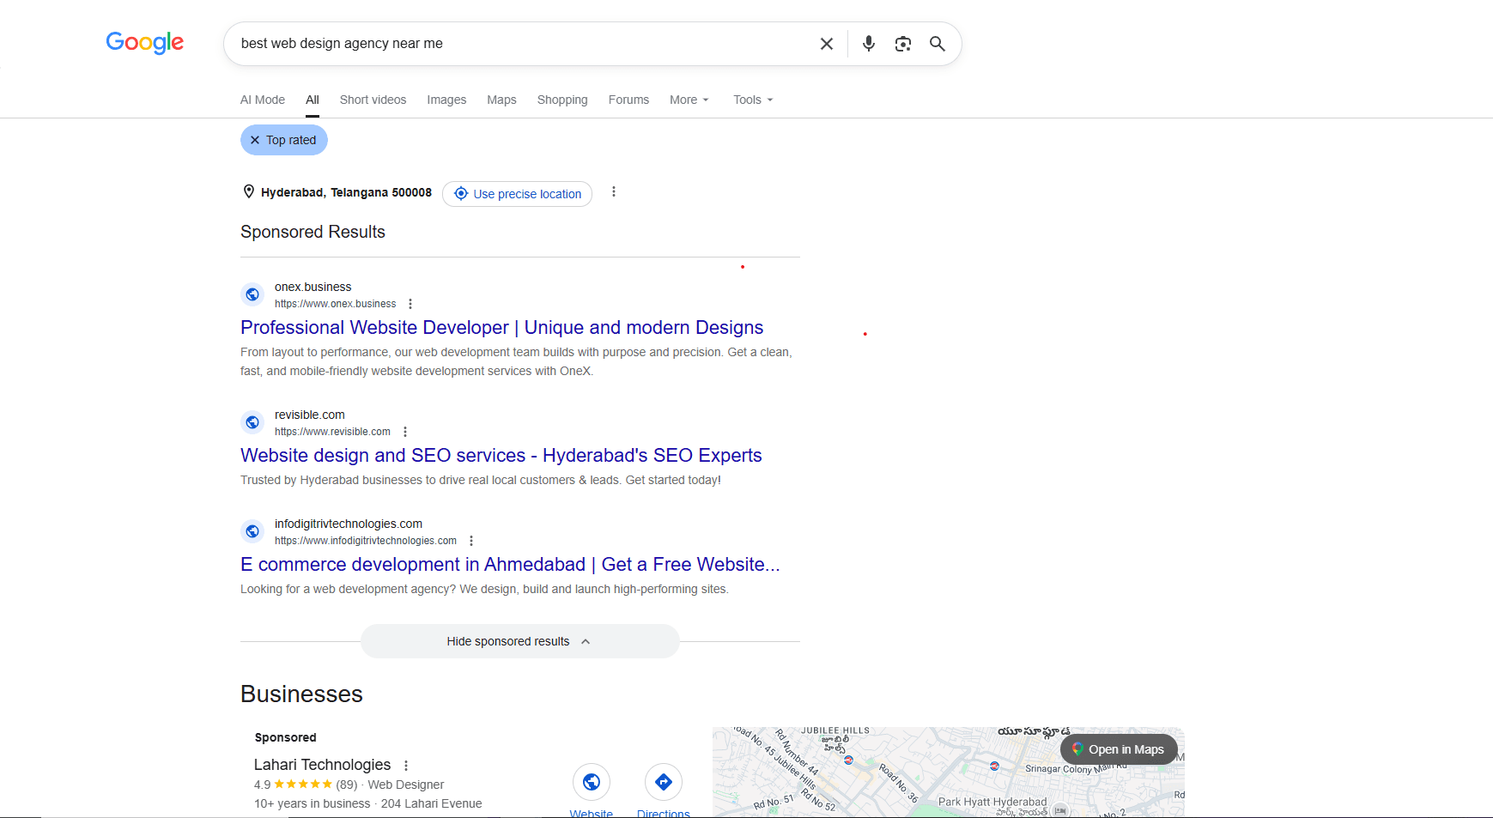Click the Directions icon for Lahari Technologies
The height and width of the screenshot is (818, 1493).
[664, 782]
